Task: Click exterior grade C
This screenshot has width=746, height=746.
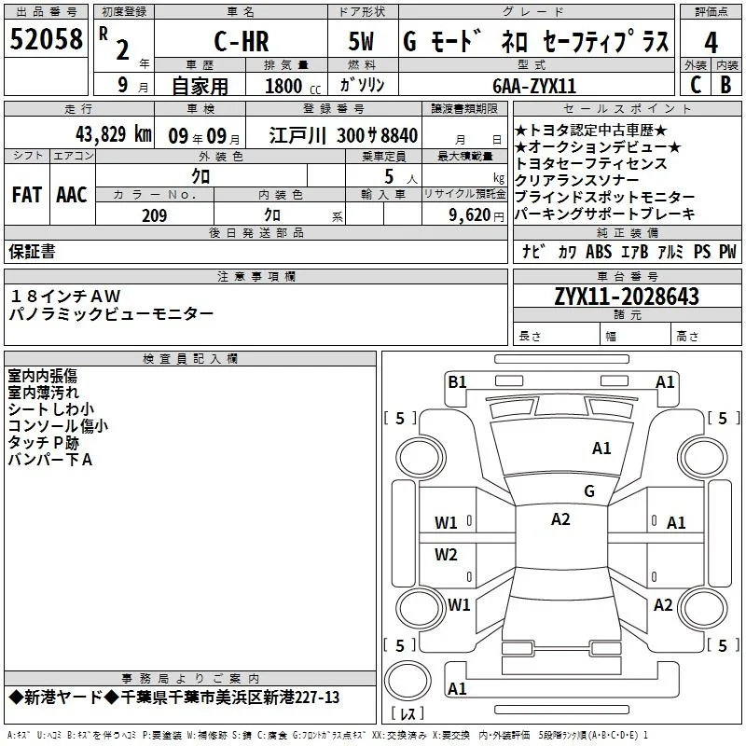Action: pos(696,85)
